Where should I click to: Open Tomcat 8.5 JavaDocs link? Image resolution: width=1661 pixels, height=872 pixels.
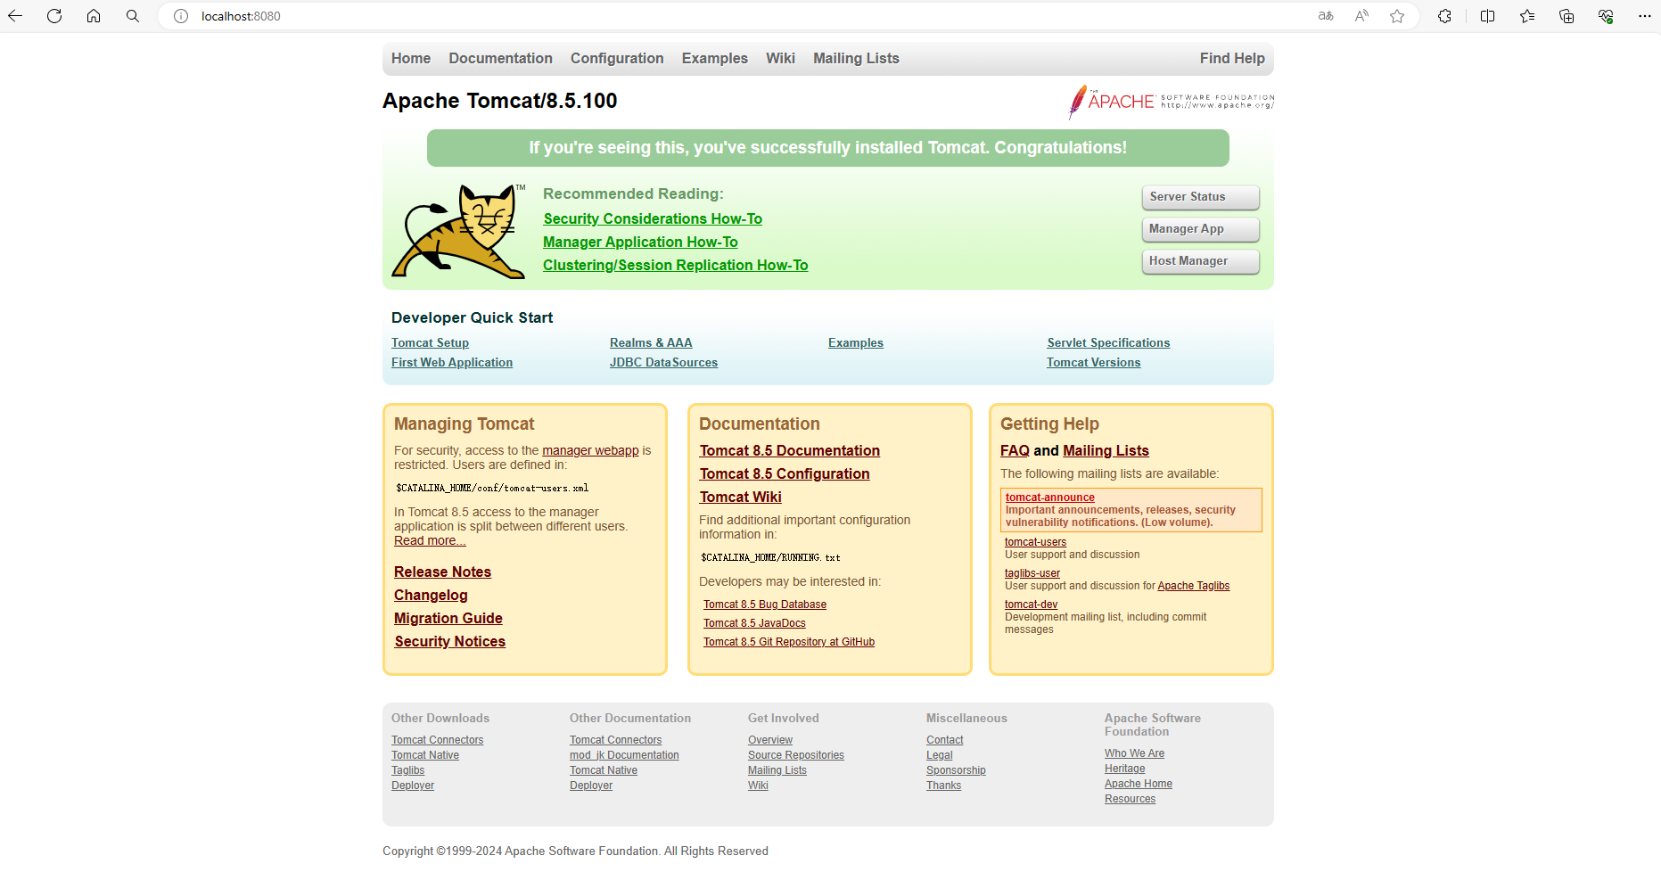754,623
